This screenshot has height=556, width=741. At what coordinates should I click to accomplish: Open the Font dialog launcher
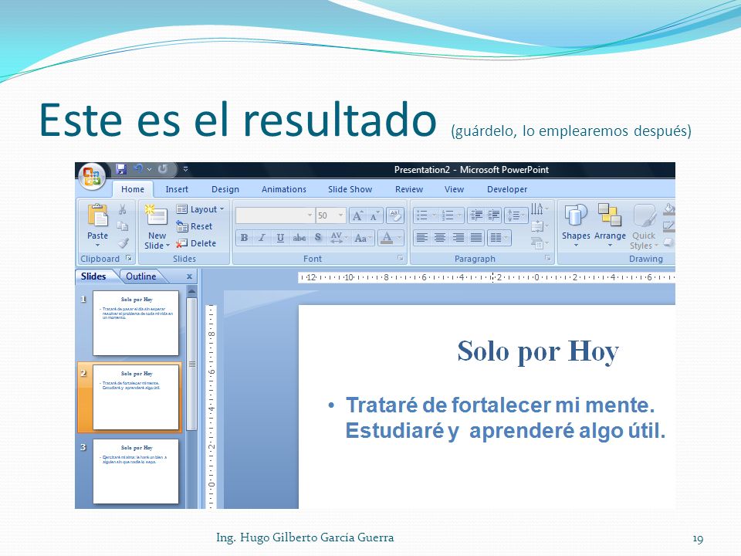400,258
